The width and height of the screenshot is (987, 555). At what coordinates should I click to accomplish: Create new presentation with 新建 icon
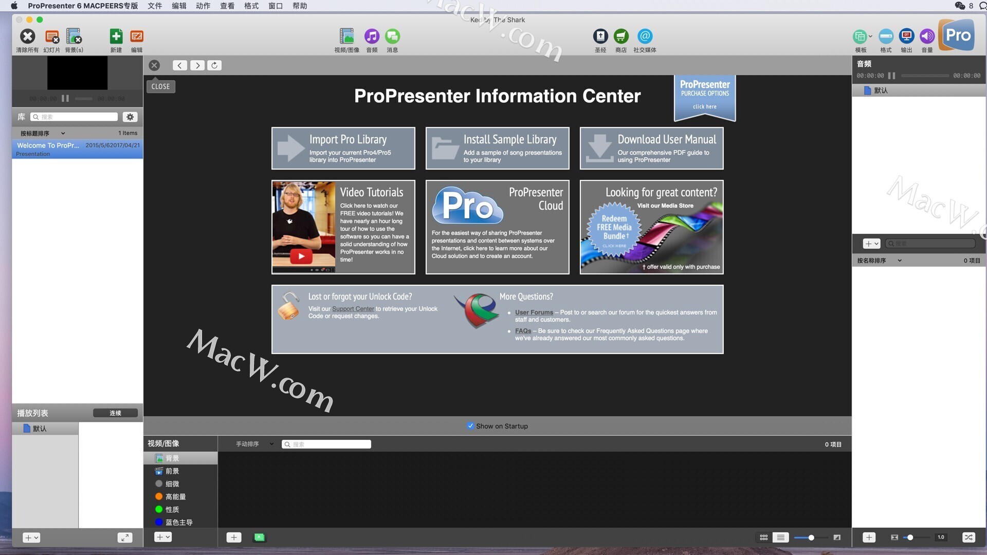(116, 36)
